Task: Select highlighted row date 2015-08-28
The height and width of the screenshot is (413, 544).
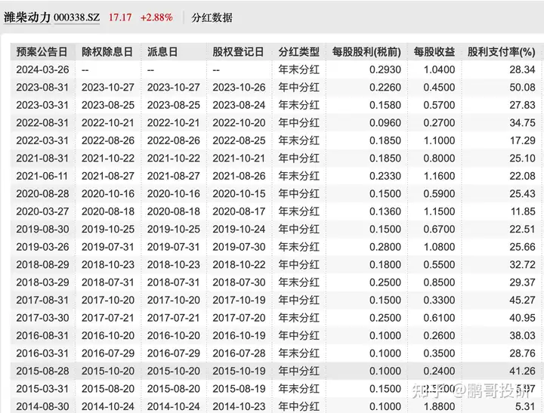Action: point(42,371)
